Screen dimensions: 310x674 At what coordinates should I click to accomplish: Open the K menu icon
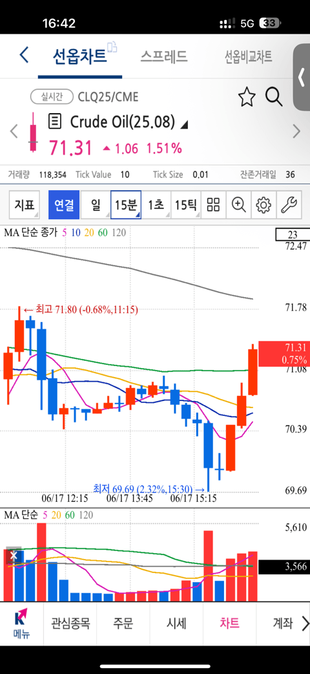(x=21, y=624)
